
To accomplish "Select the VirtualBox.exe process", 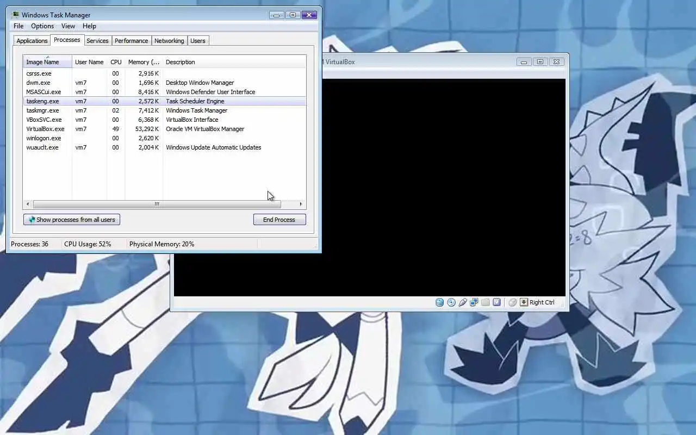I will point(164,129).
